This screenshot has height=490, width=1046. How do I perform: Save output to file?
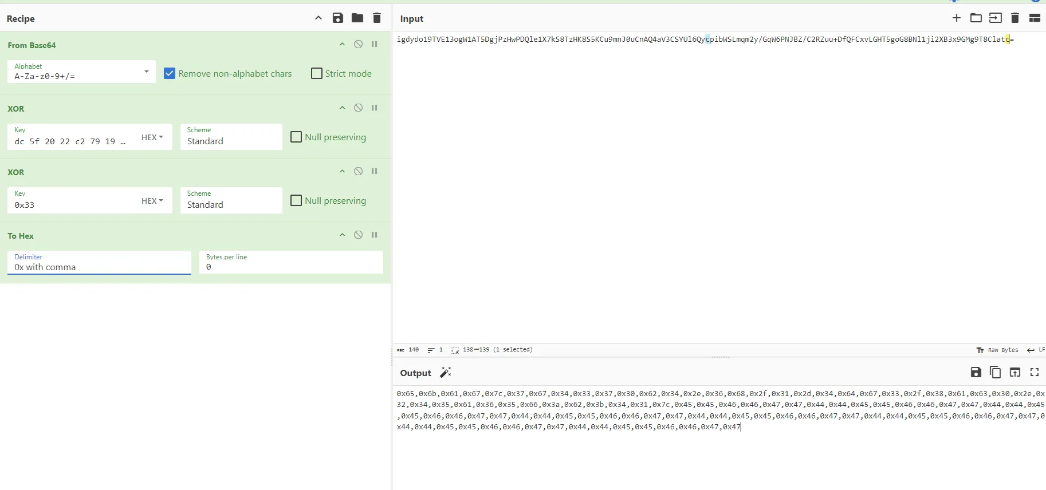point(976,373)
